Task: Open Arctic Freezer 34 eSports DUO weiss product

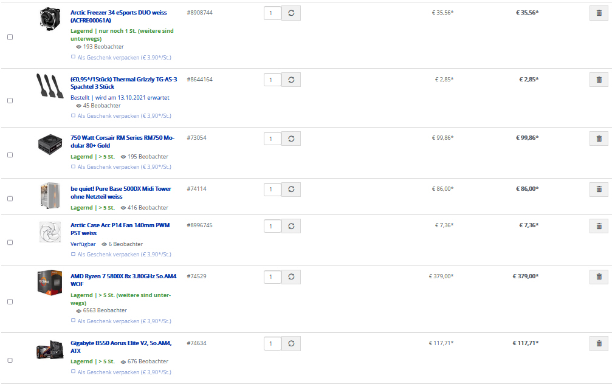Action: [119, 16]
